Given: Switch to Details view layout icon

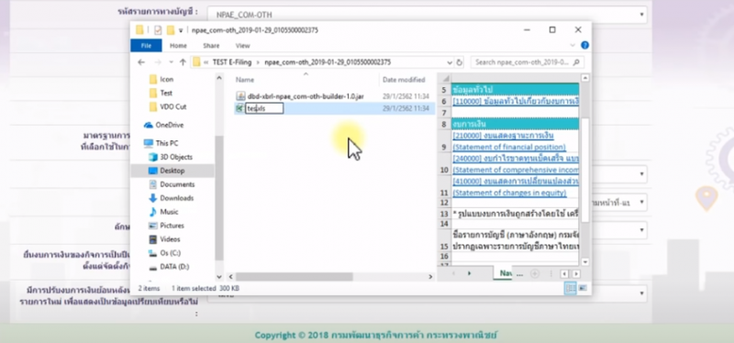Looking at the screenshot, I should click(x=571, y=288).
